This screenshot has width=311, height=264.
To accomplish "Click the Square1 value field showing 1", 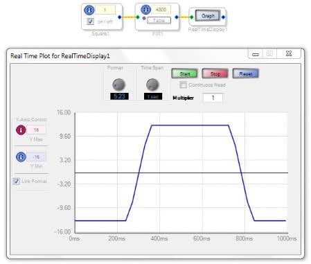I will point(105,10).
